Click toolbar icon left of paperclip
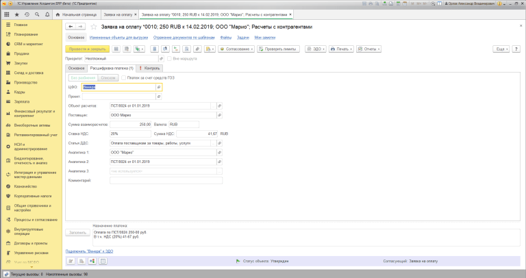This screenshot has width=526, height=278. 187,49
